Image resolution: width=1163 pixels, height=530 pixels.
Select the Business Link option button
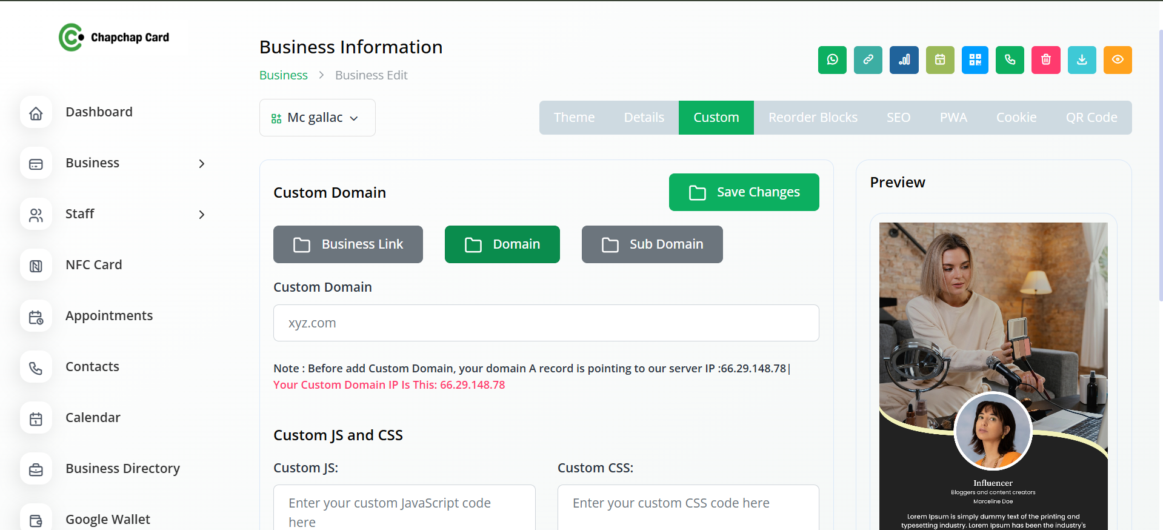point(348,244)
